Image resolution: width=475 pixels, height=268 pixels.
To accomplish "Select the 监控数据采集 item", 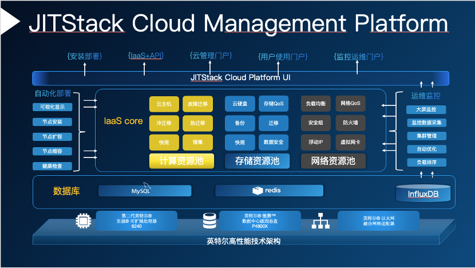I will pyautogui.click(x=426, y=123).
